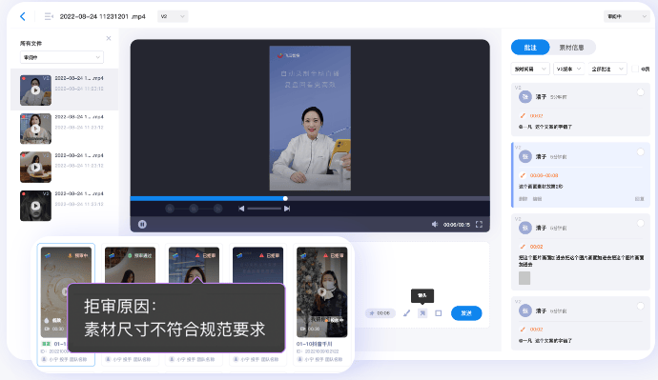Viewport: 658px width, 380px height.
Task: Open the gray image attachment in third comment
Action: (524, 278)
